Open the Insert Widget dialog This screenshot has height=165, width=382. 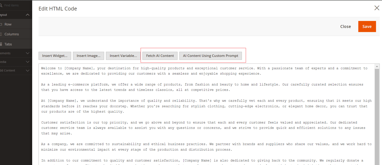[x=55, y=56]
